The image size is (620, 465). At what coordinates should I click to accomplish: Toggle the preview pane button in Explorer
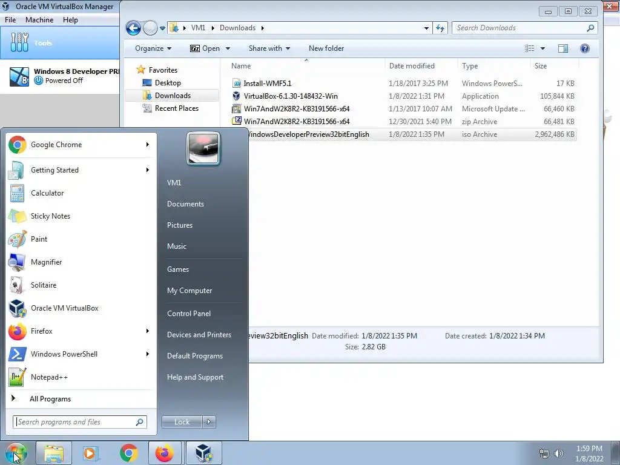(x=563, y=48)
